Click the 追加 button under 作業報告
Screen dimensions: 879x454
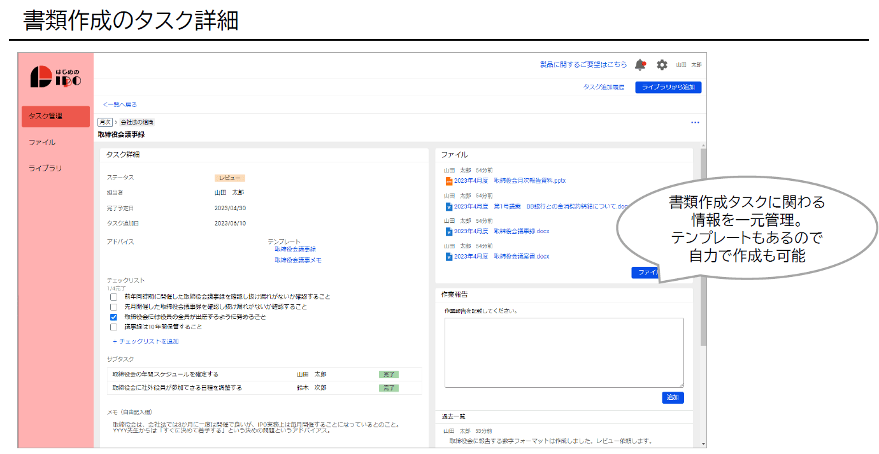pos(673,397)
